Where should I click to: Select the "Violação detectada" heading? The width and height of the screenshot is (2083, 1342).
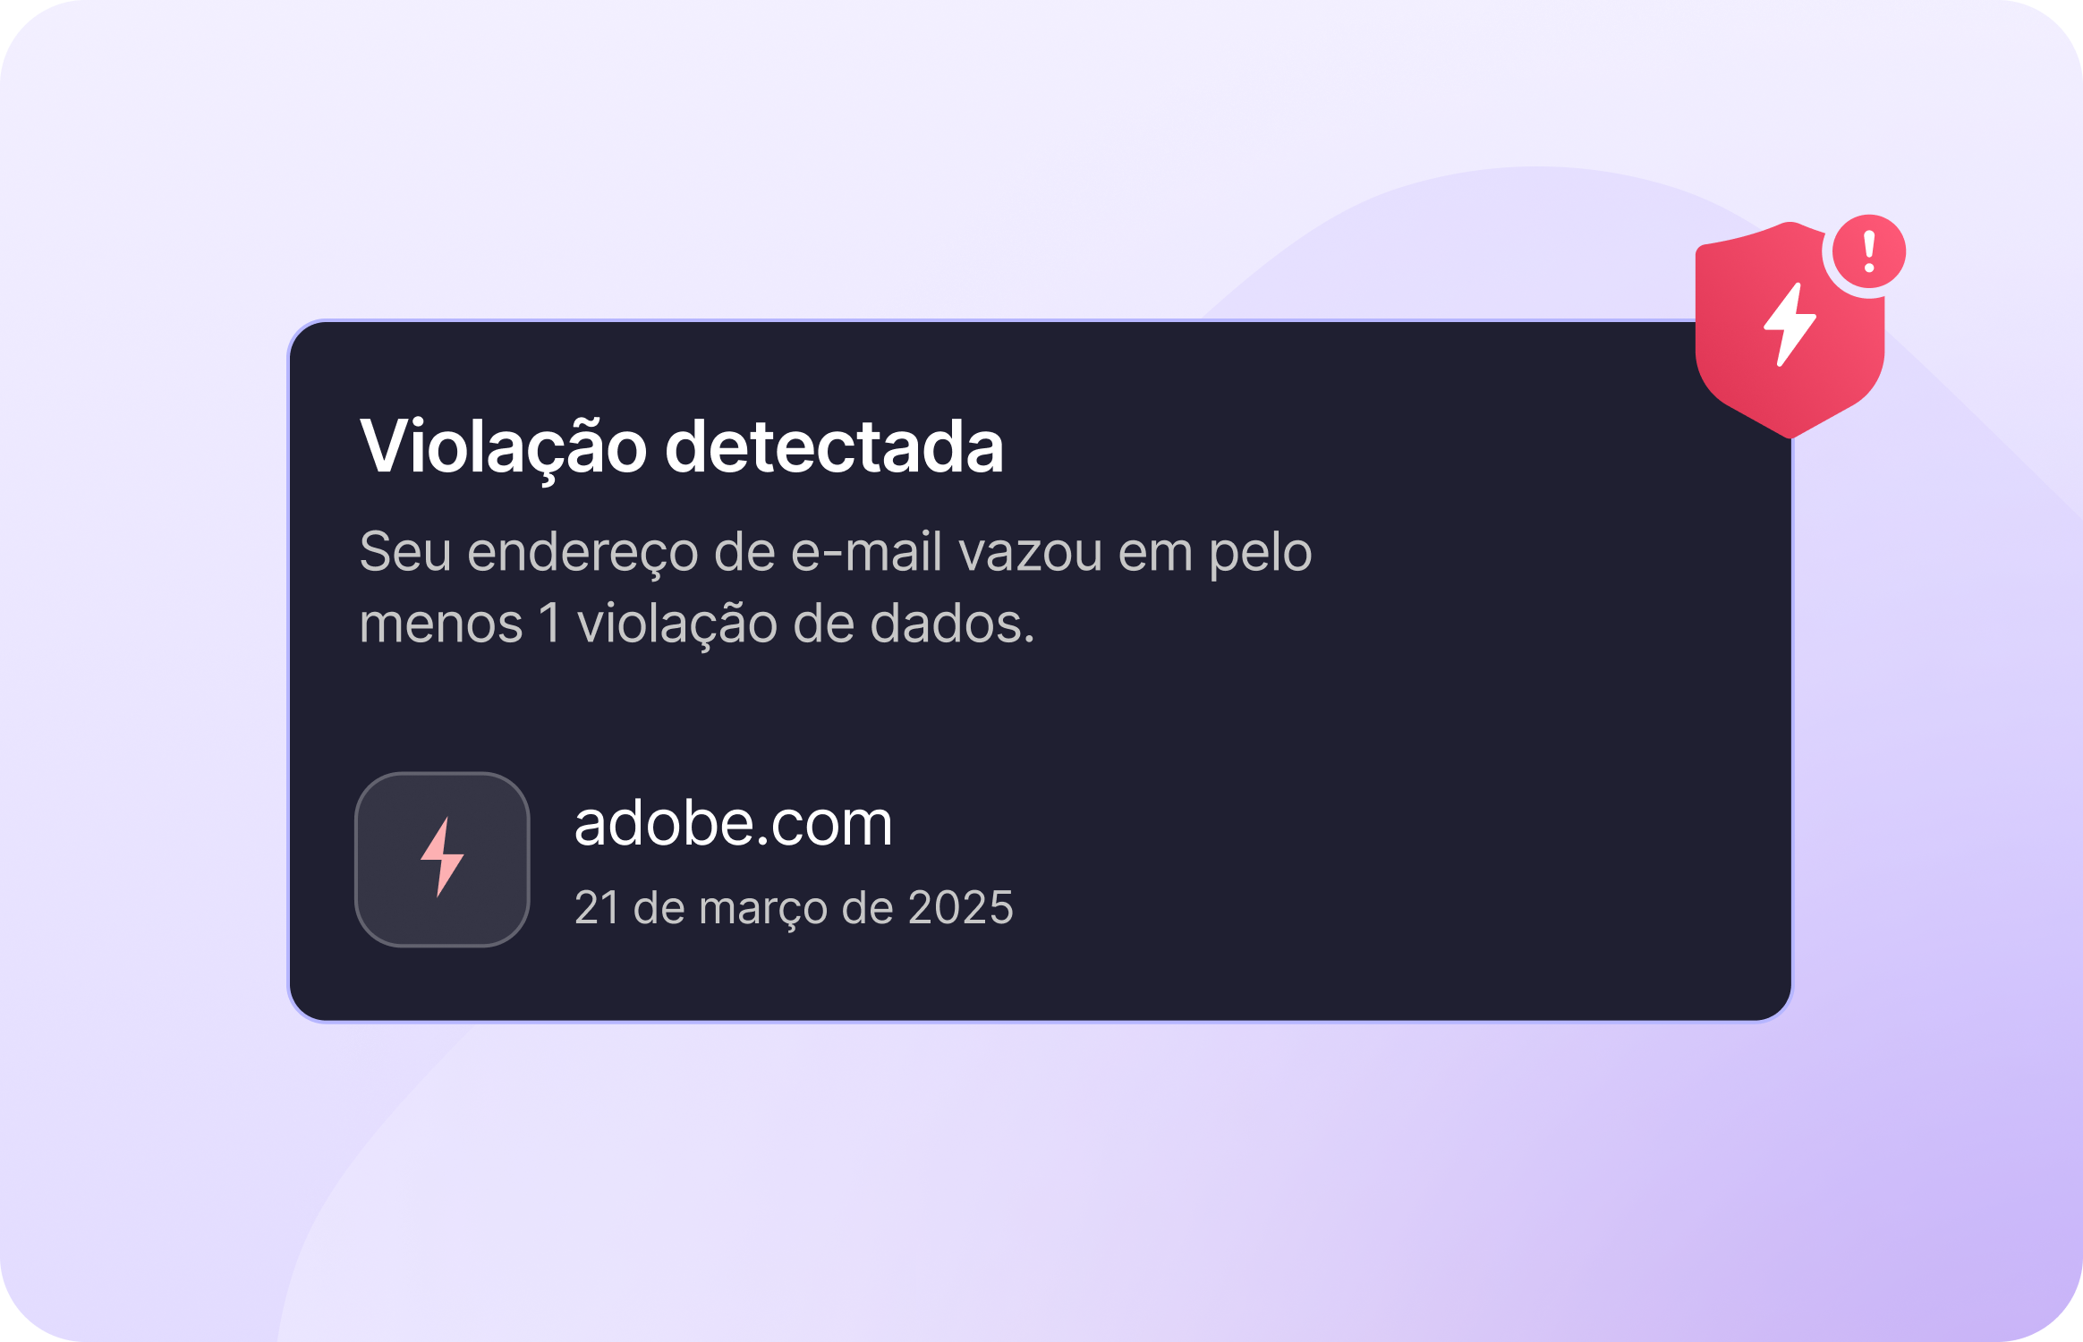(x=682, y=446)
